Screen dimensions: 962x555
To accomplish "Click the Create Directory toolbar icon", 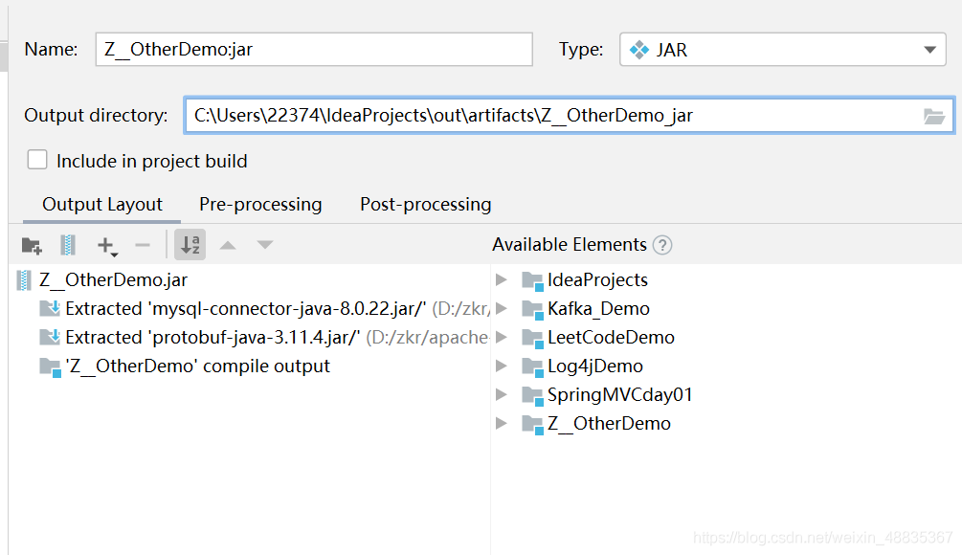I will click(x=32, y=245).
